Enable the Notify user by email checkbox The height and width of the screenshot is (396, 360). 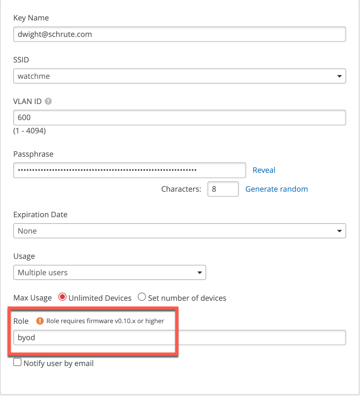(18, 362)
